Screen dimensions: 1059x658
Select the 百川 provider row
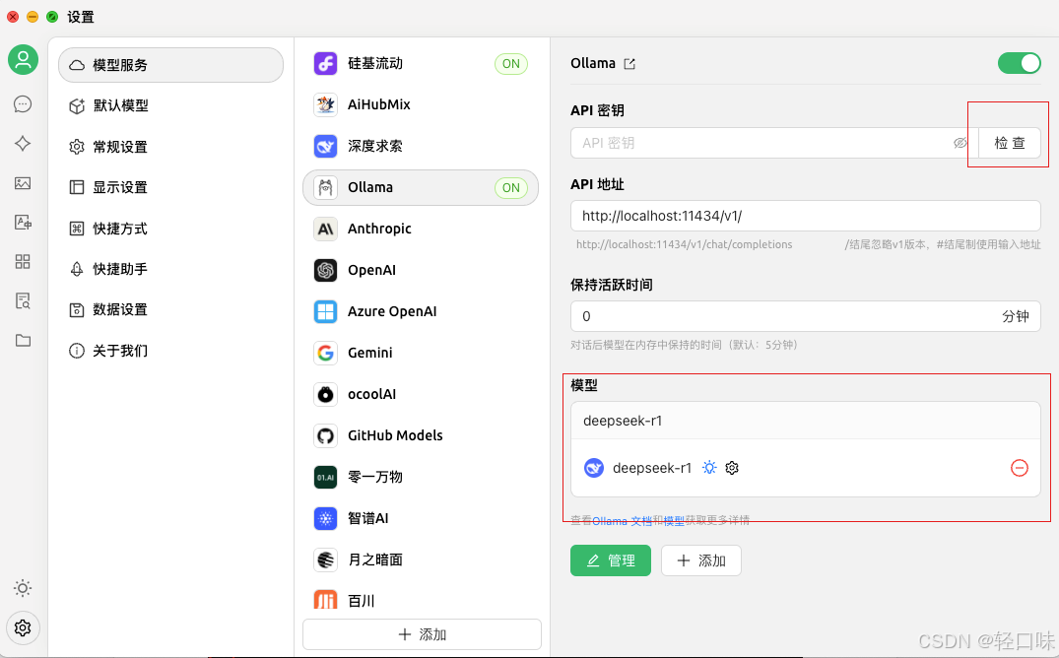coord(421,600)
